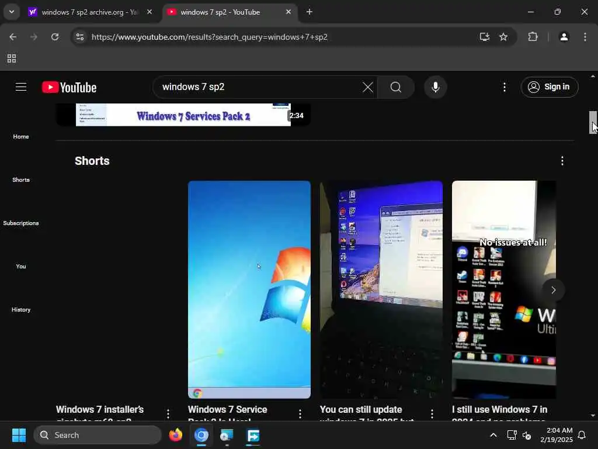Viewport: 598px width, 449px height.
Task: Bookmark this page with the star
Action: point(503,37)
